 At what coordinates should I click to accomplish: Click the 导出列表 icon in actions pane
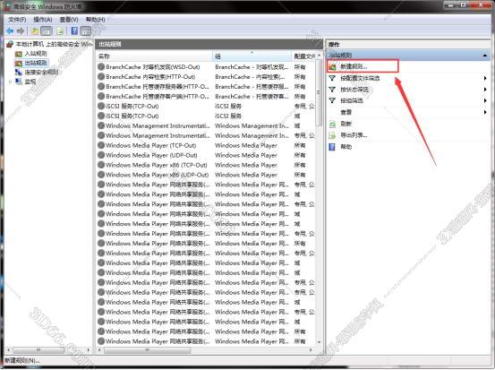(x=332, y=135)
